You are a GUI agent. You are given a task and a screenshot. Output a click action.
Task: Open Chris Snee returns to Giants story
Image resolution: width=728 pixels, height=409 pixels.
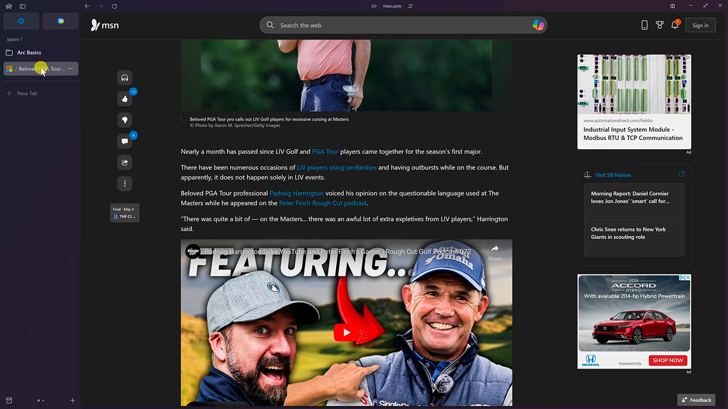628,233
